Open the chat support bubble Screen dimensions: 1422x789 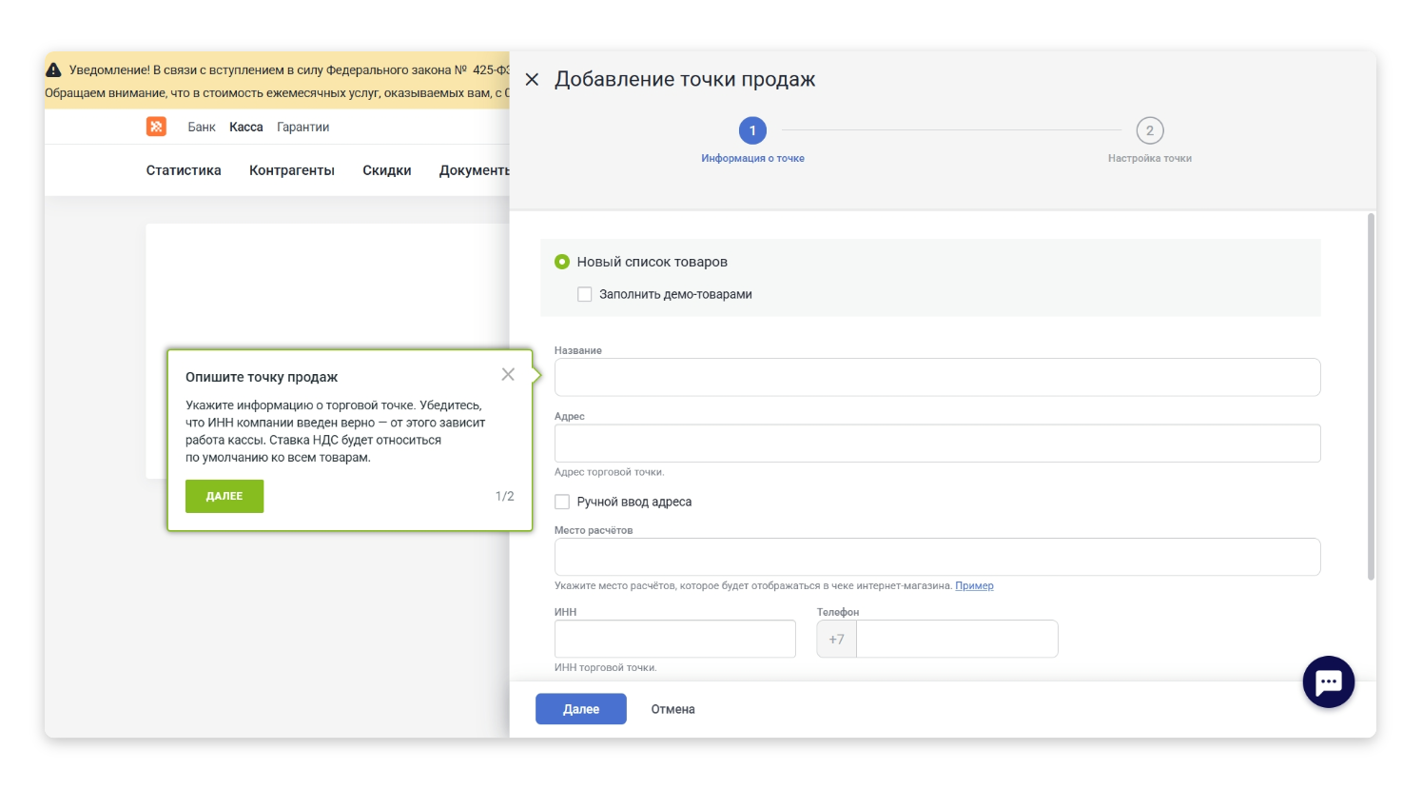(x=1328, y=681)
